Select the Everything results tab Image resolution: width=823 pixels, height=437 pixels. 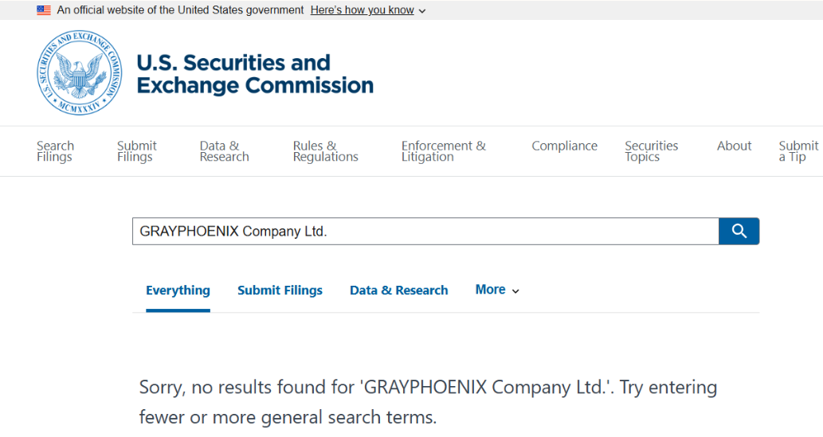[178, 291]
